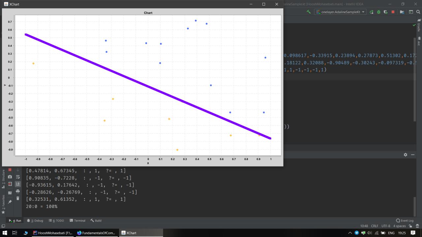Switch to the Run tab

point(15,221)
